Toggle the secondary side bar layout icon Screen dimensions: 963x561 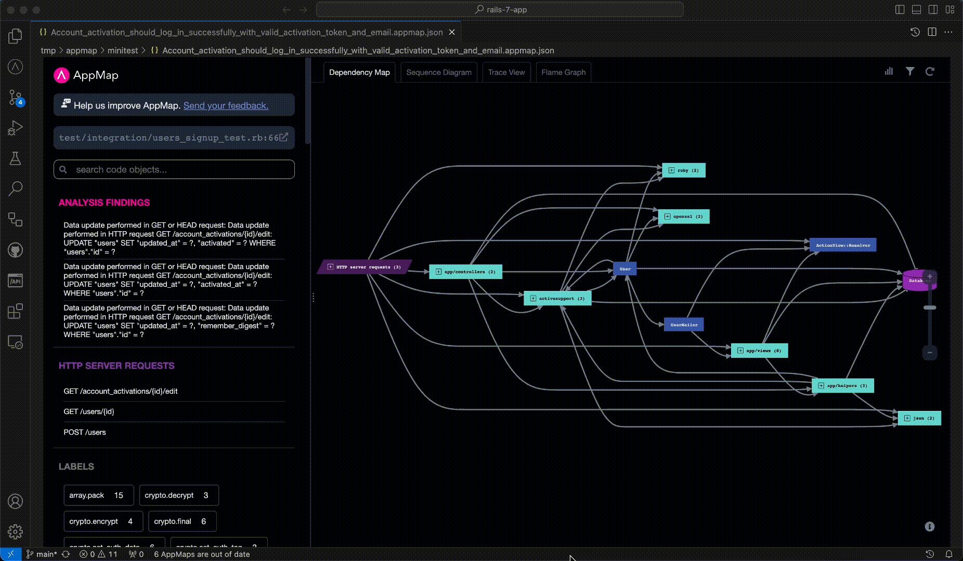click(933, 9)
